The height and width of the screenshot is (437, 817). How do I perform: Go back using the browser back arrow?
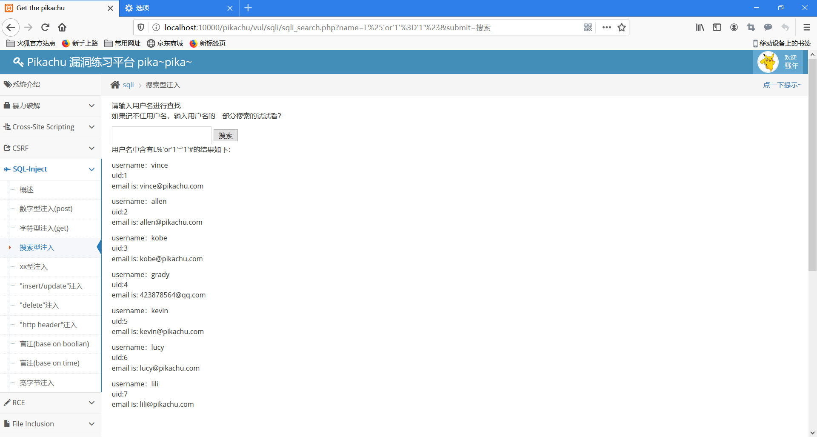(11, 27)
